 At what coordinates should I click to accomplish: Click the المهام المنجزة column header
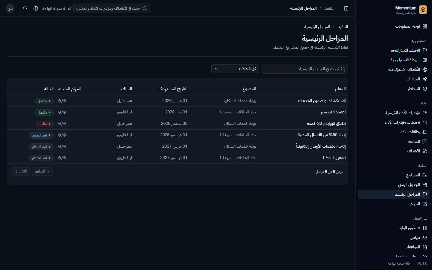70,89
